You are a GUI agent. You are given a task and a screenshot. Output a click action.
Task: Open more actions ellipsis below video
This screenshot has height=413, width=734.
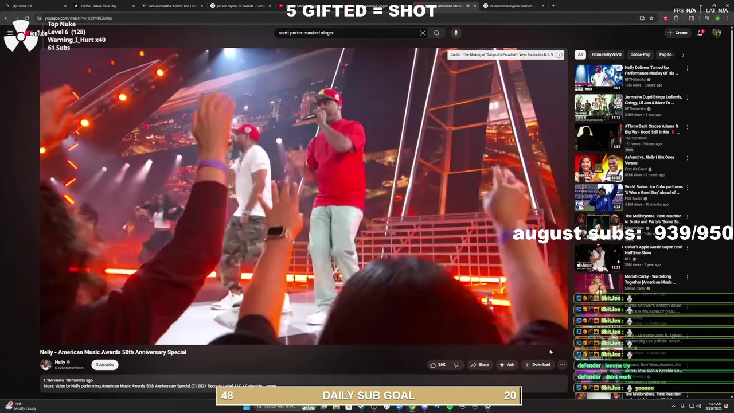pos(562,365)
